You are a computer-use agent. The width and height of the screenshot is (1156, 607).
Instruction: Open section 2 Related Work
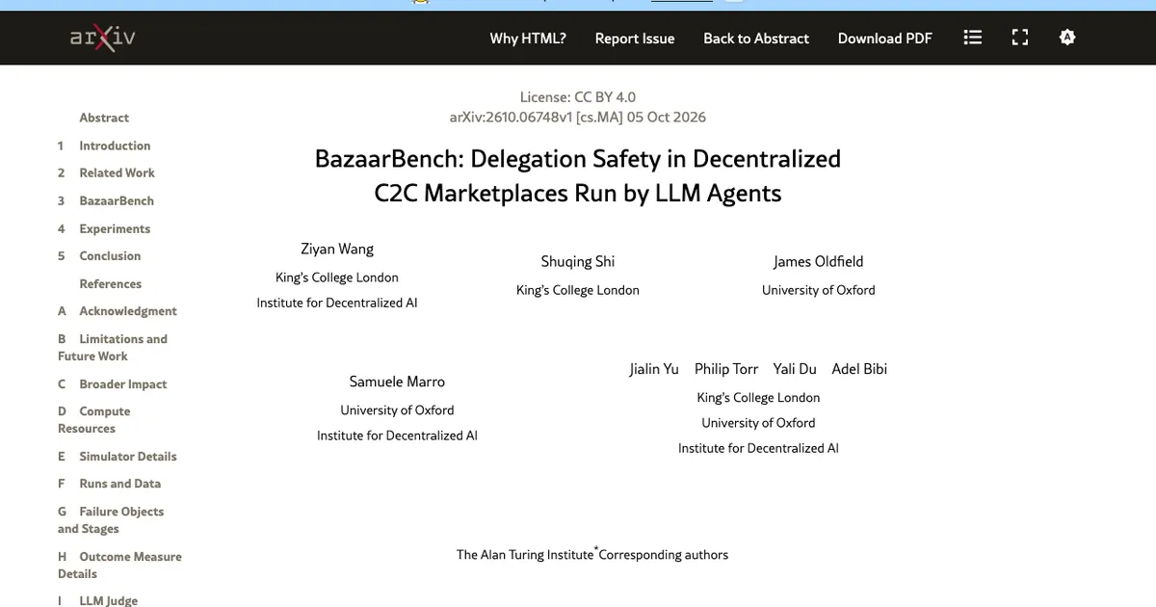[x=106, y=172]
